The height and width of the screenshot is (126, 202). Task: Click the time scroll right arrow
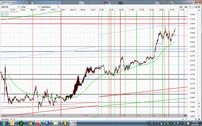pos(183,119)
